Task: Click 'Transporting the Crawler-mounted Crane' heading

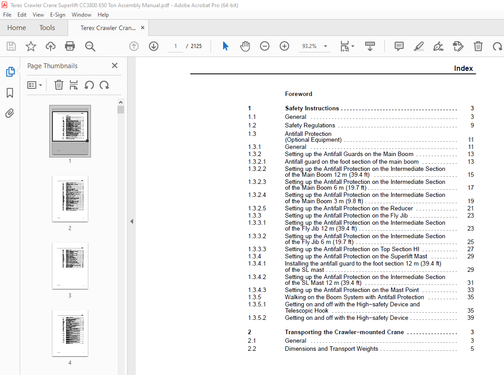Action: pyautogui.click(x=344, y=332)
